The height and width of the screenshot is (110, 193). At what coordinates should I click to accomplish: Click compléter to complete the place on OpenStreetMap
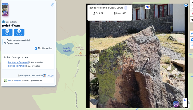click(18, 81)
